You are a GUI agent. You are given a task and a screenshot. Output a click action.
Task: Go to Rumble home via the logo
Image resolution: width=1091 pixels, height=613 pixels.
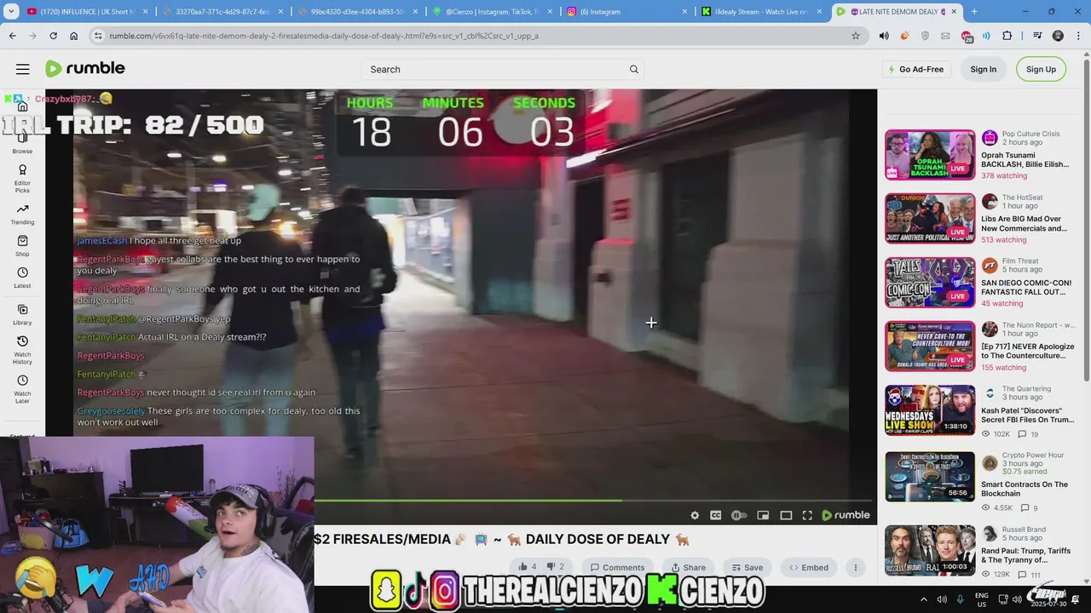[85, 69]
